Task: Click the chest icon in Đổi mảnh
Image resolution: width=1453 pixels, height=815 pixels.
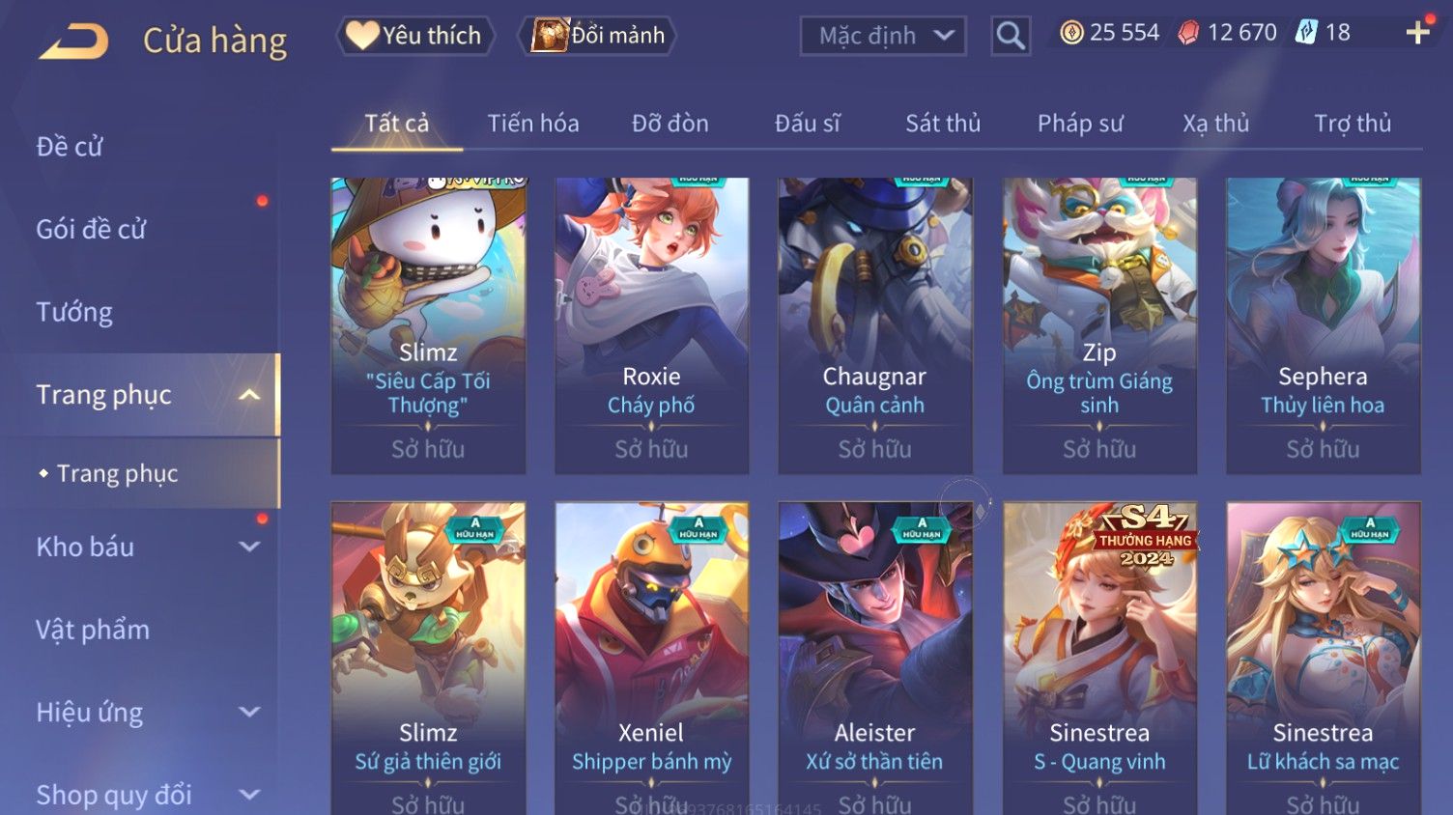Action: click(550, 35)
